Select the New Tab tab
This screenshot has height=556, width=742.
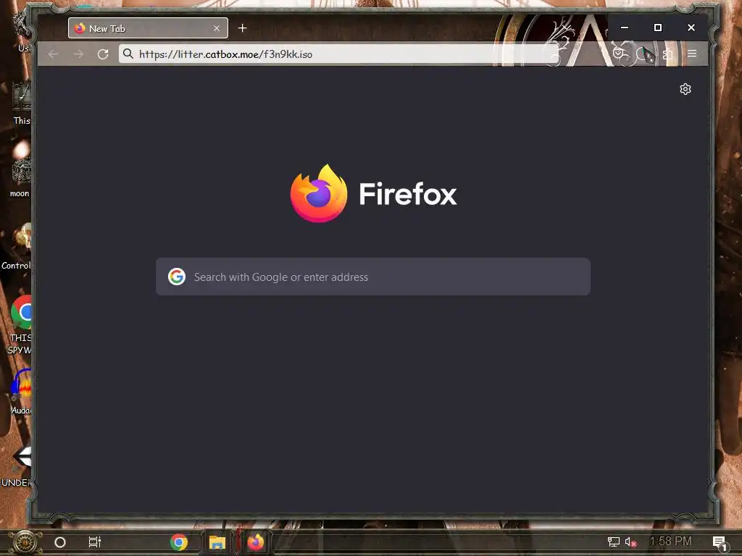[148, 28]
